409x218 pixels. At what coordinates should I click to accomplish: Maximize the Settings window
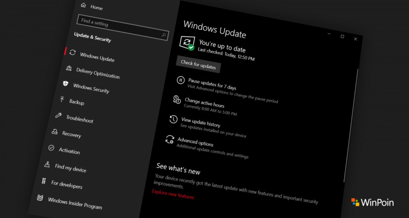342,36
